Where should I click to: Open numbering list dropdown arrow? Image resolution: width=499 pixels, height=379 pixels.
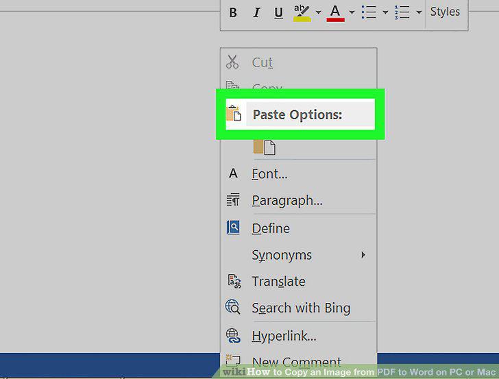419,12
